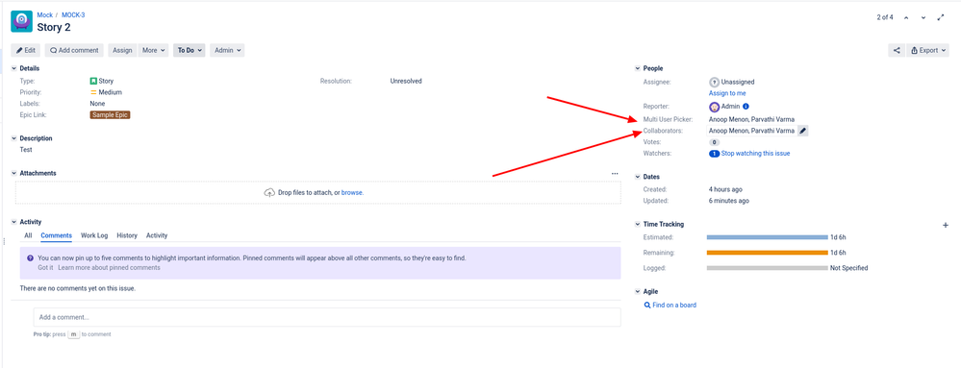Click the Mock project avatar icon
This screenshot has height=368, width=961.
pyautogui.click(x=21, y=21)
